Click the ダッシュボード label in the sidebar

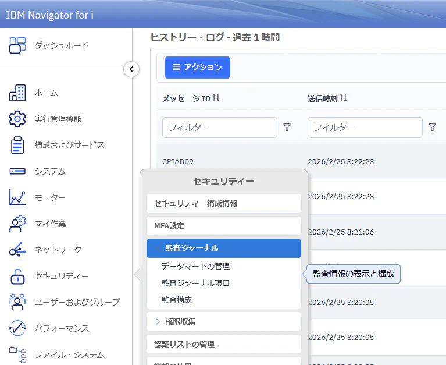click(x=62, y=45)
